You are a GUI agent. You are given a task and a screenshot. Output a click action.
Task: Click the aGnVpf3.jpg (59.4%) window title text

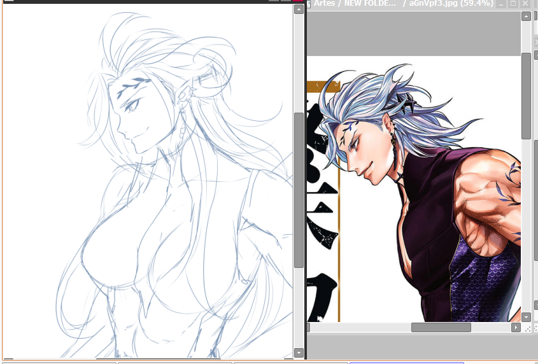[451, 3]
